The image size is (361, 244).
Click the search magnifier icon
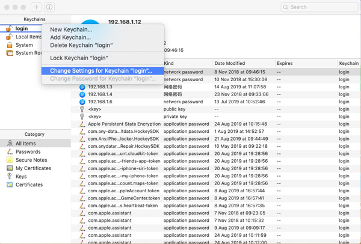[x=285, y=7]
